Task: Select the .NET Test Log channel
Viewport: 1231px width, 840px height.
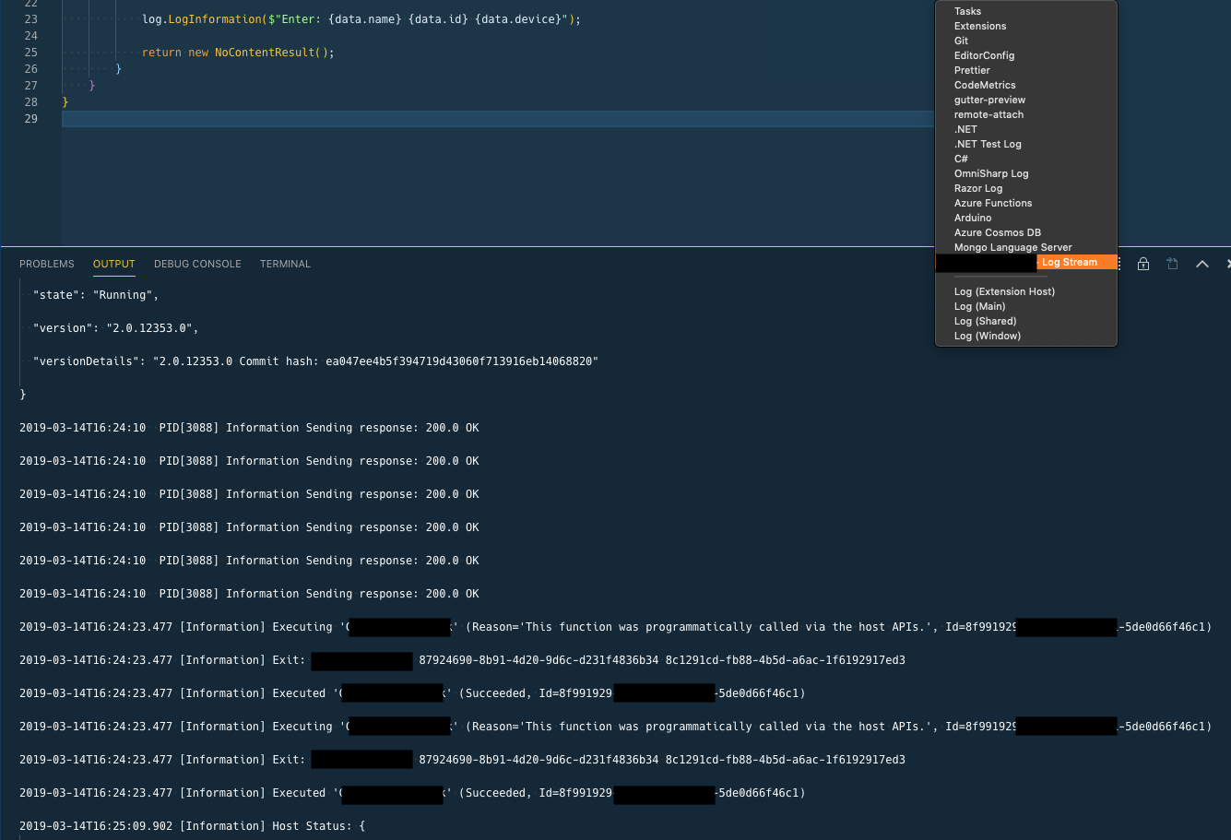Action: pos(988,144)
